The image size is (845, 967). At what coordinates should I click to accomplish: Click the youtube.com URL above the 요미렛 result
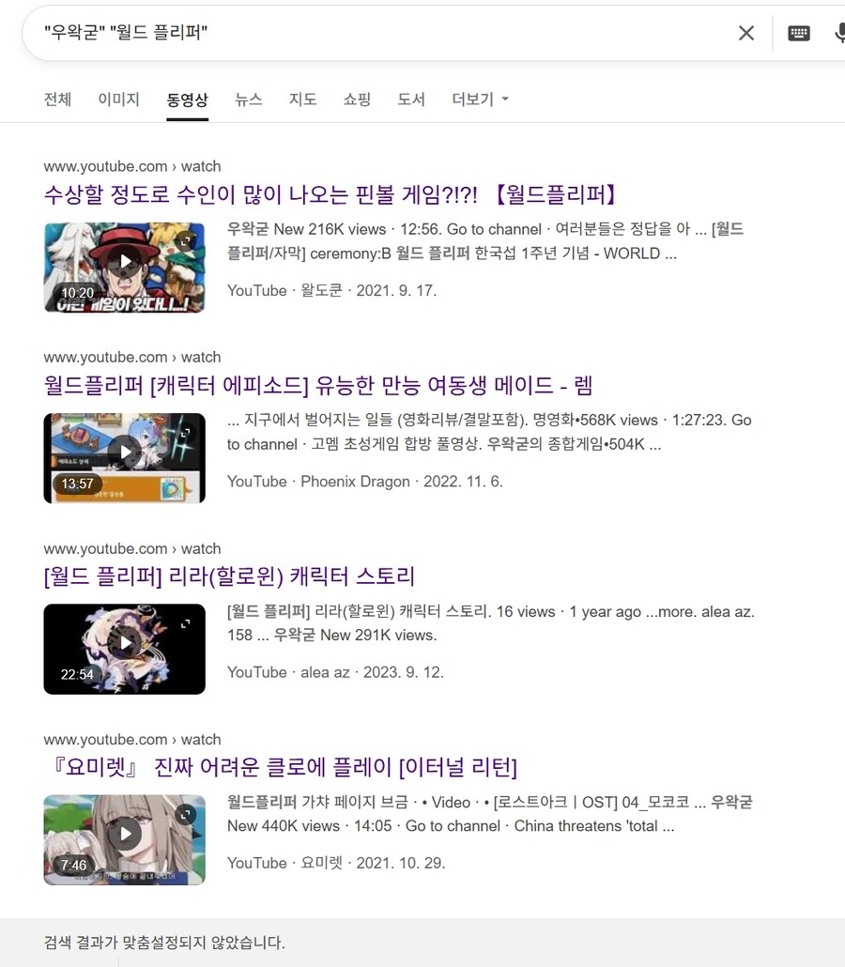coord(132,739)
